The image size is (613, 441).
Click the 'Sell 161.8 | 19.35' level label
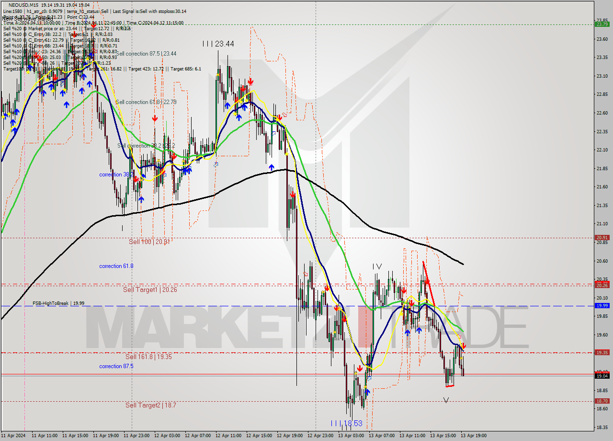coord(148,357)
